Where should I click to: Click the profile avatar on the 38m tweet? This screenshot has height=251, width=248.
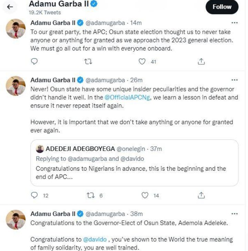(x=16, y=219)
